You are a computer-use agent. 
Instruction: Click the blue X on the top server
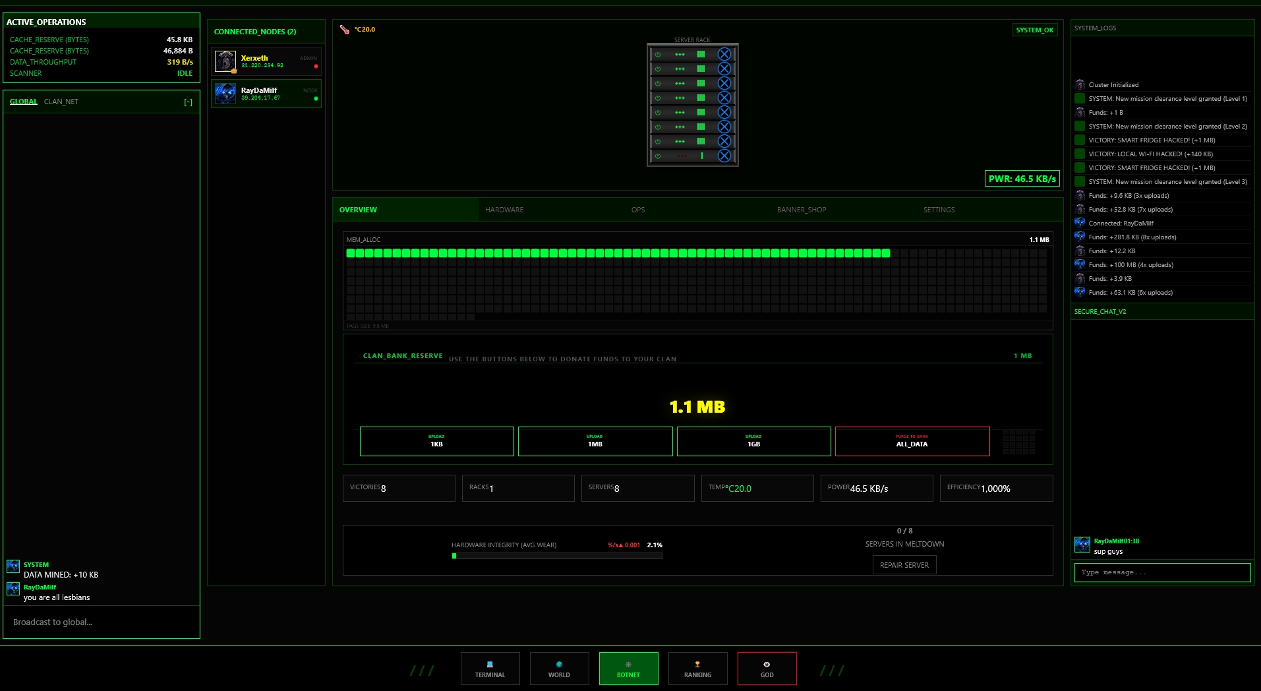tap(724, 54)
